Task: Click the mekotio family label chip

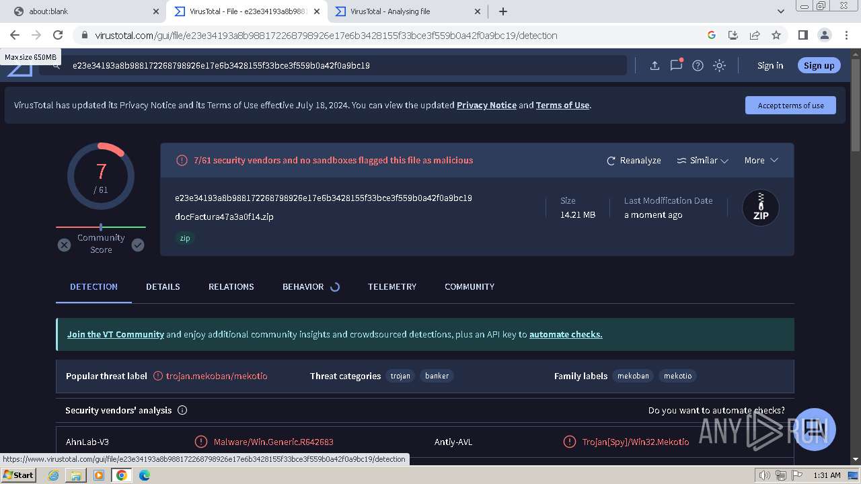Action: (677, 376)
